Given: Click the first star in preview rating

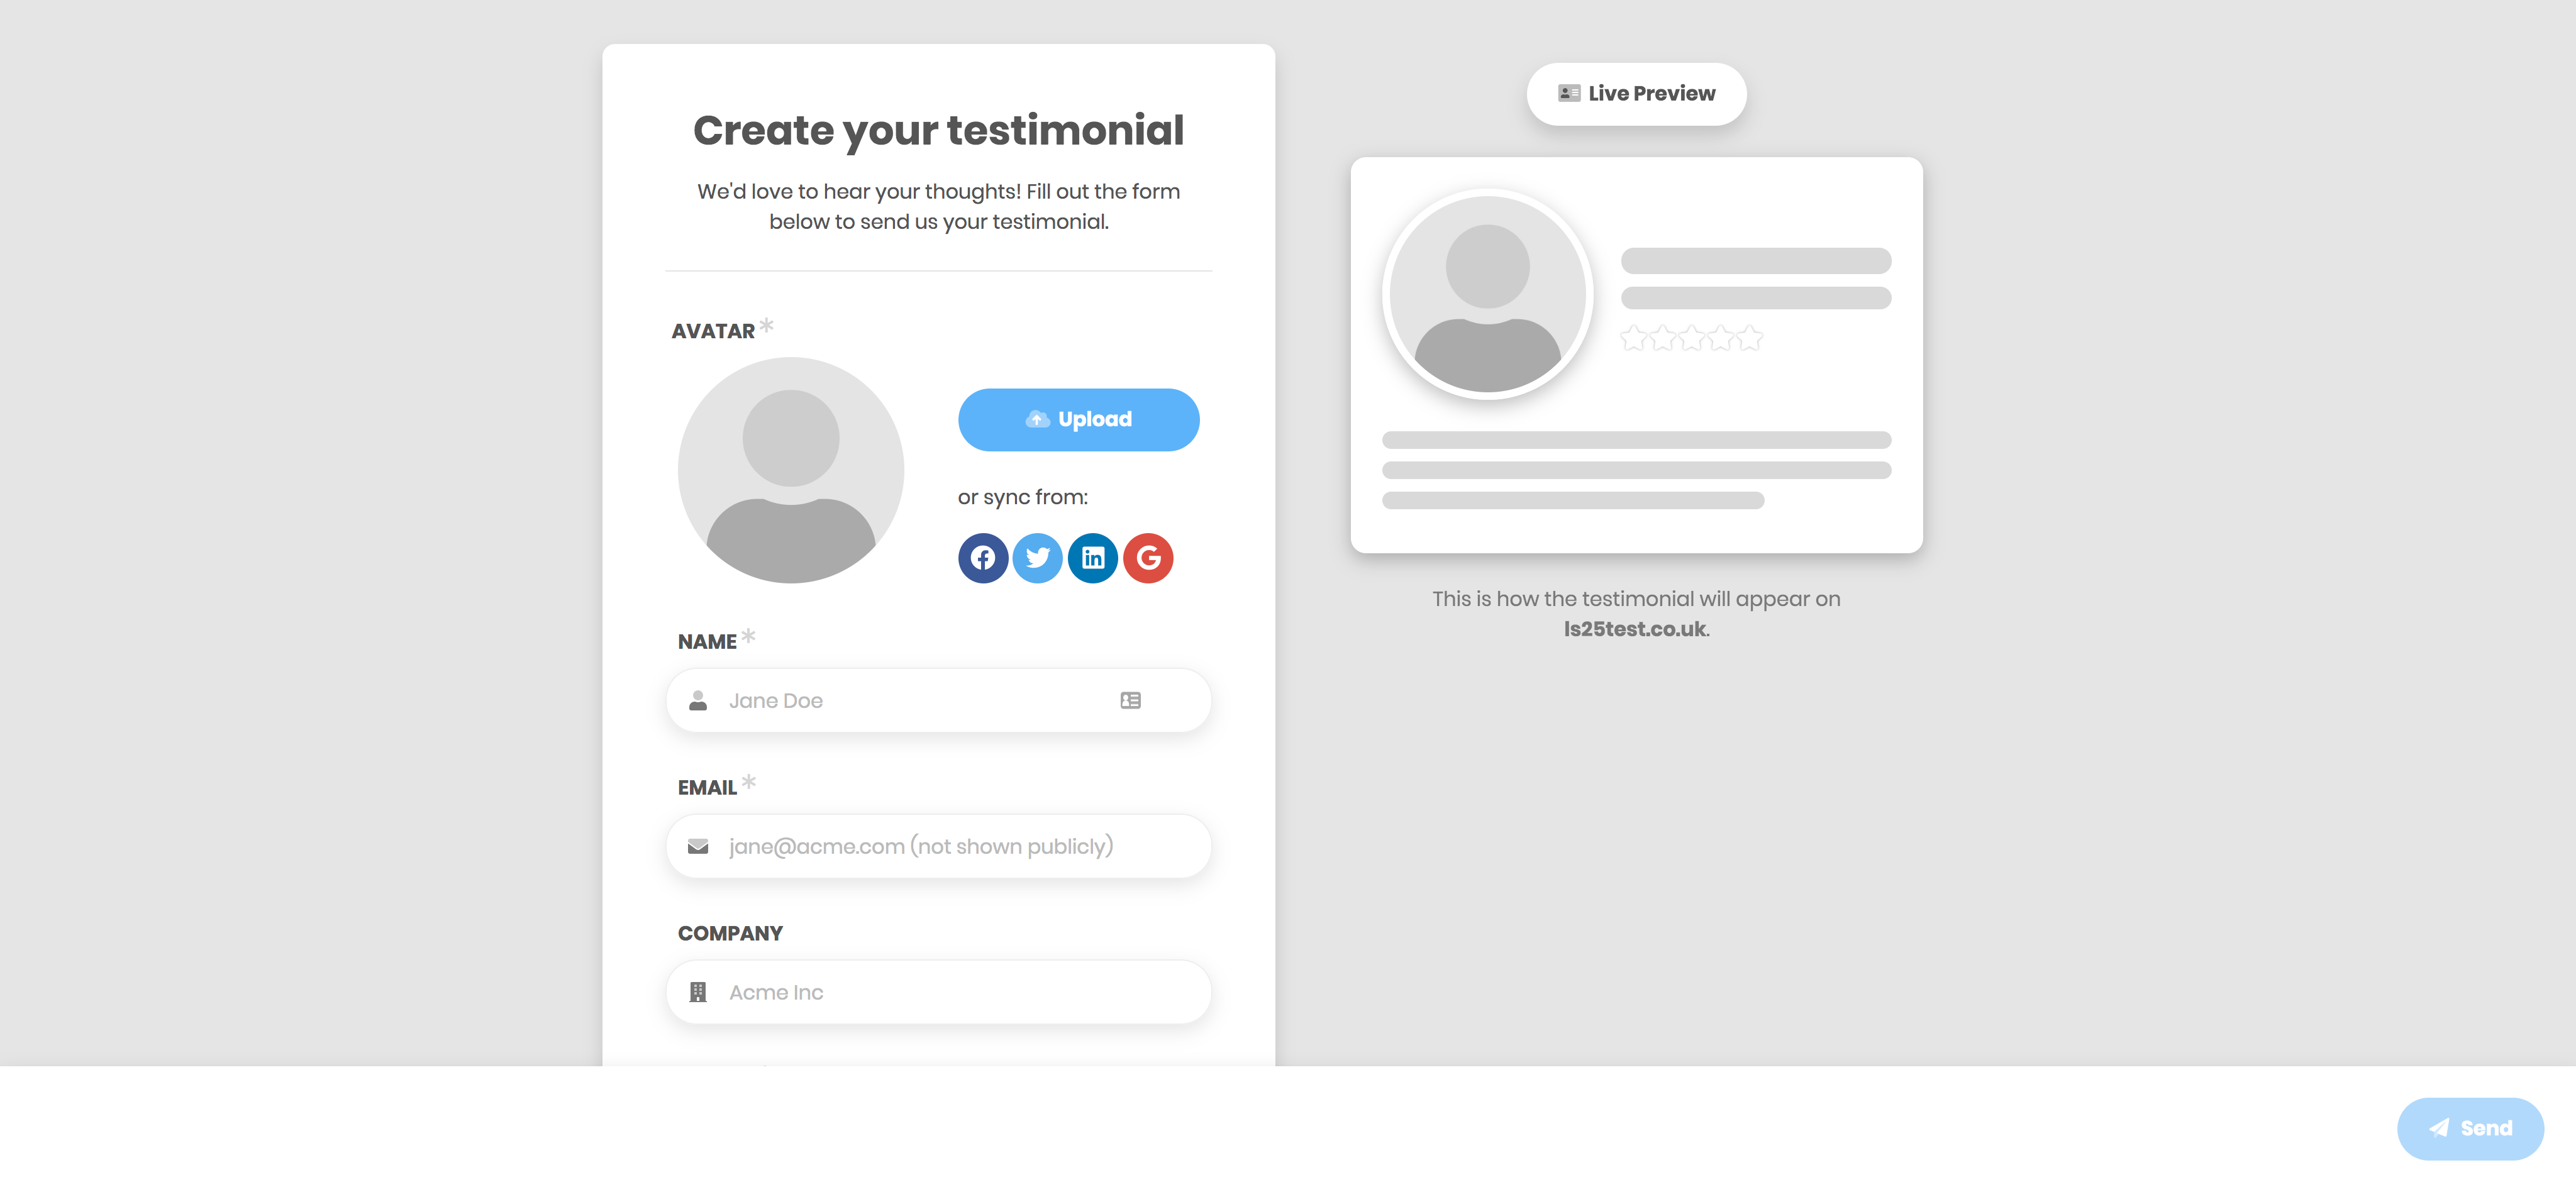Looking at the screenshot, I should click(x=1633, y=338).
